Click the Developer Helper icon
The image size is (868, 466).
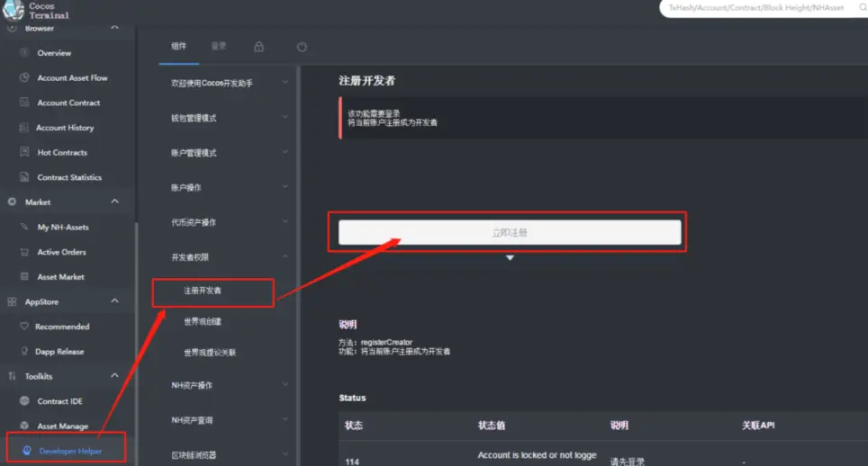[27, 451]
